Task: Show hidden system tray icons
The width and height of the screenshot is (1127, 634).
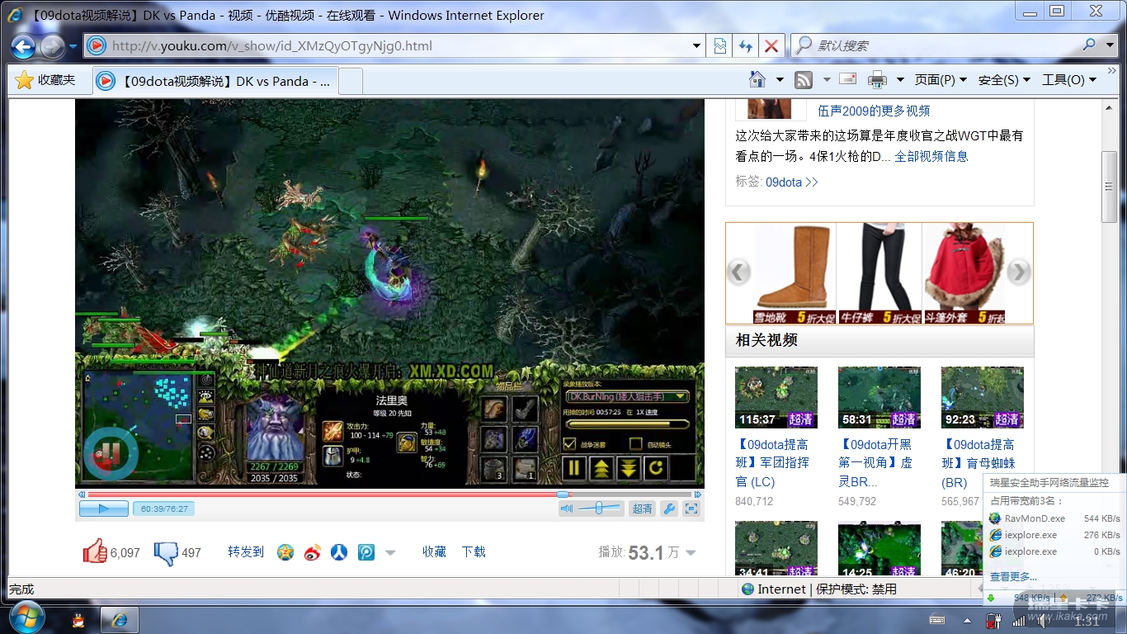Action: click(x=968, y=620)
